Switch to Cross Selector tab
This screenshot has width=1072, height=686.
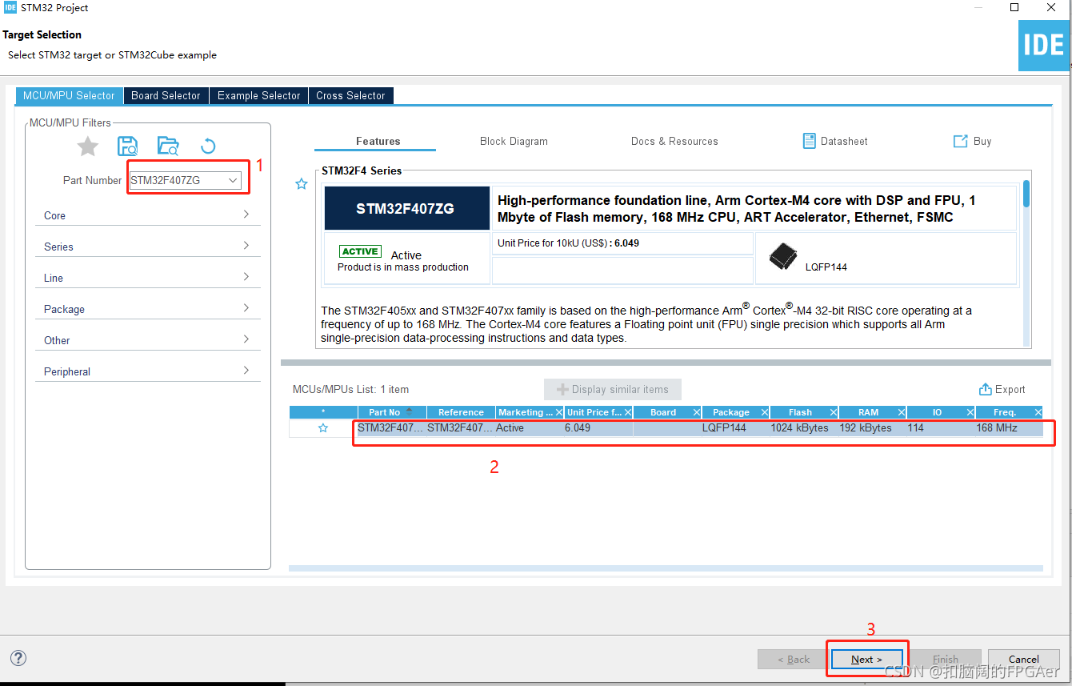tap(350, 95)
